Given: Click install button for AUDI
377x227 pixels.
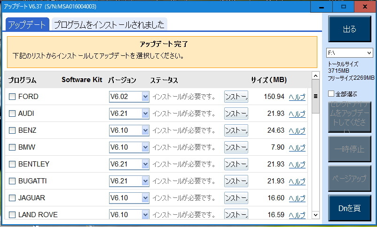Looking at the screenshot, I should click(236, 113).
